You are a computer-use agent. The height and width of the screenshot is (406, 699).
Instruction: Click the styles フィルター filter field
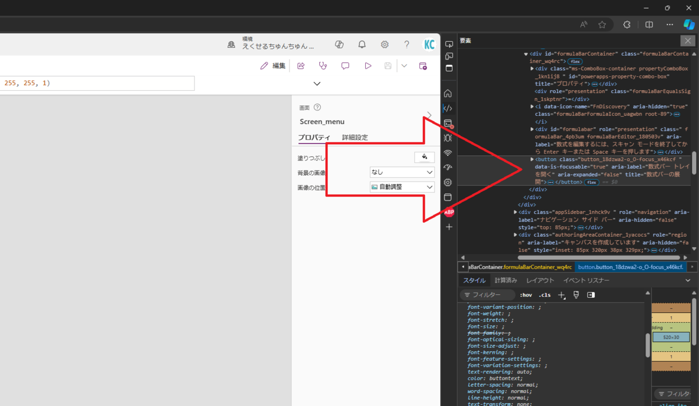(488, 295)
